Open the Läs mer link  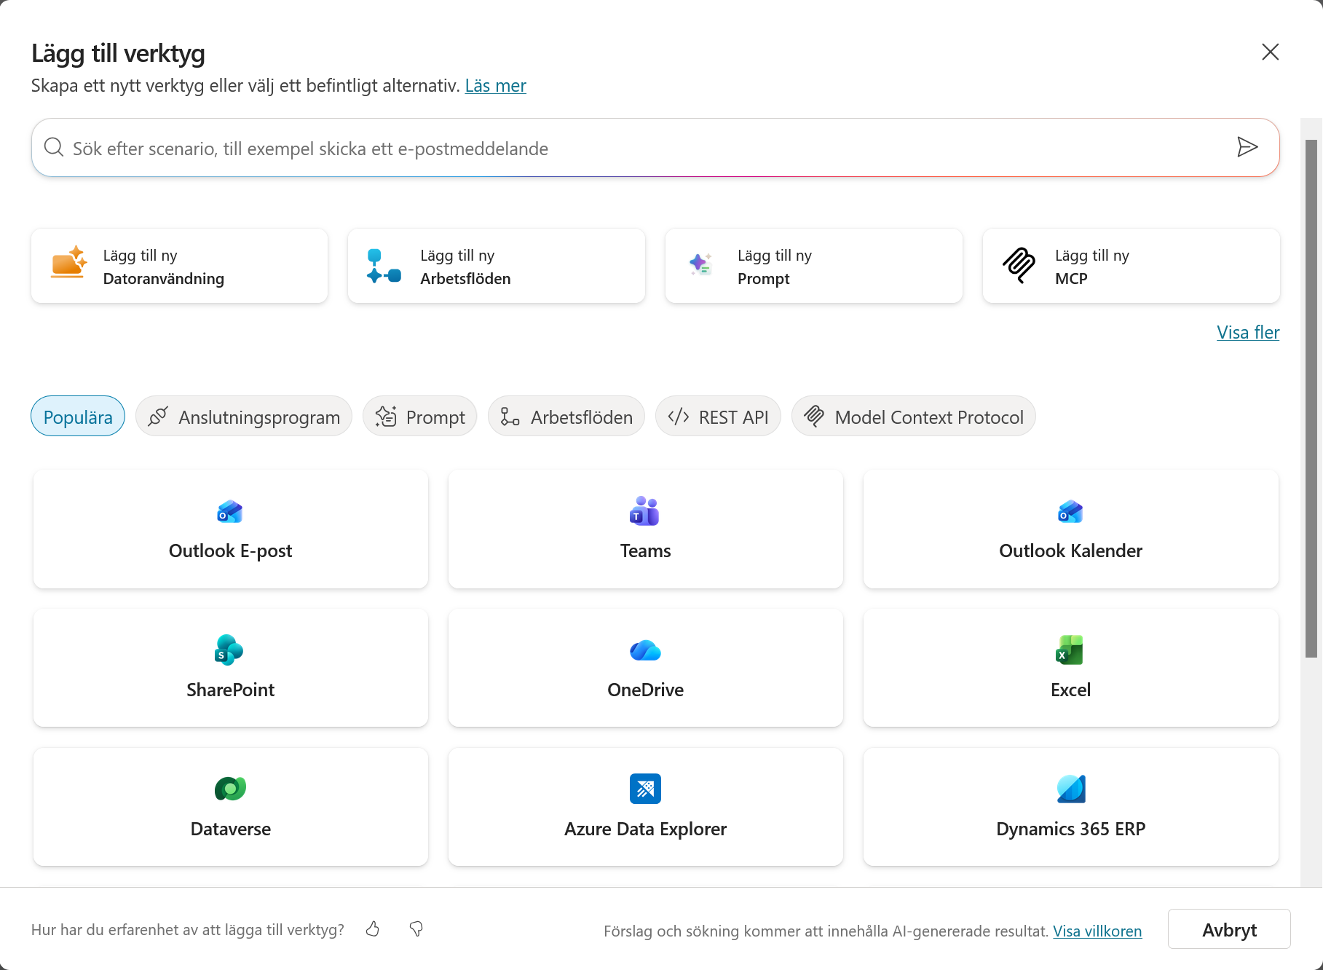[x=495, y=86]
